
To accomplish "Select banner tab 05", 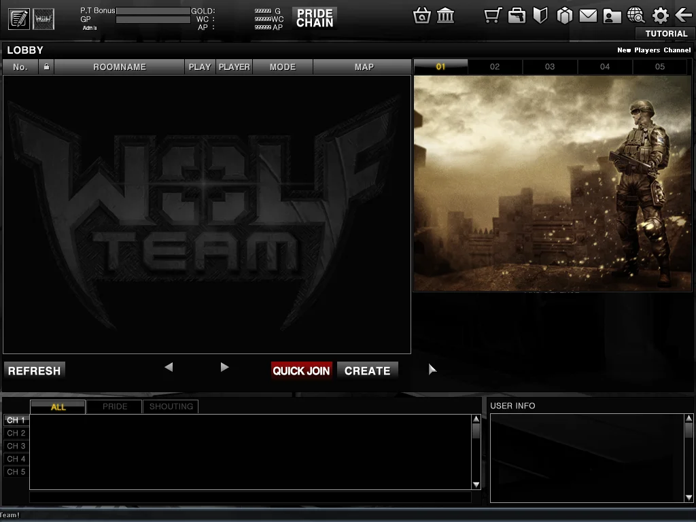I will [660, 67].
